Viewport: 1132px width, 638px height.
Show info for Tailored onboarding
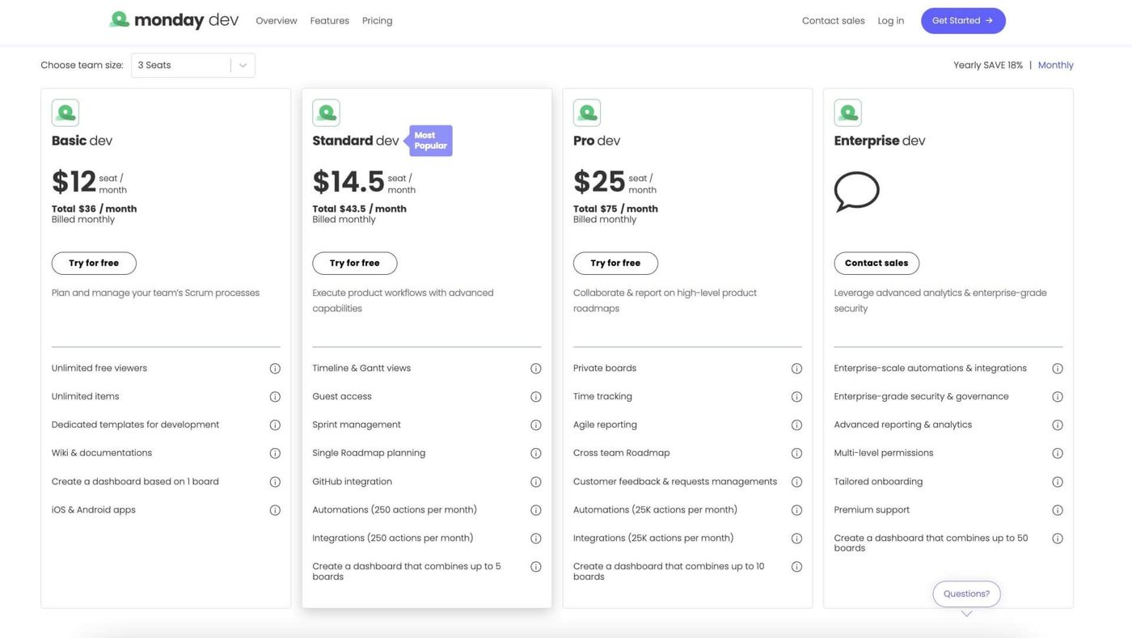pos(1057,482)
